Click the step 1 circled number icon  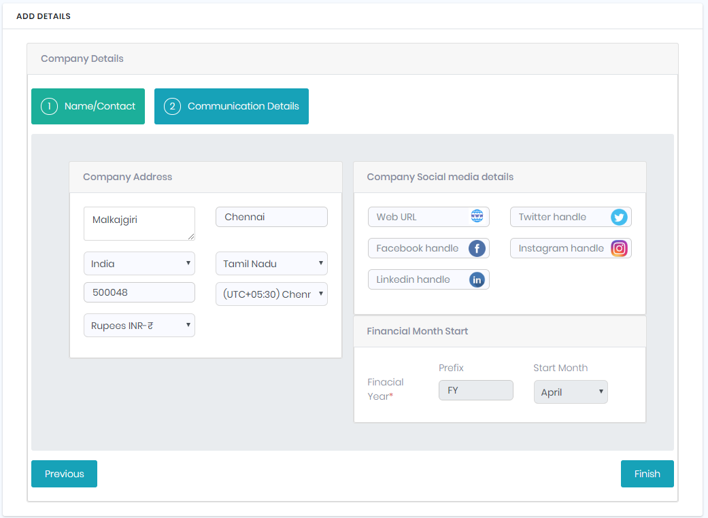pyautogui.click(x=49, y=107)
